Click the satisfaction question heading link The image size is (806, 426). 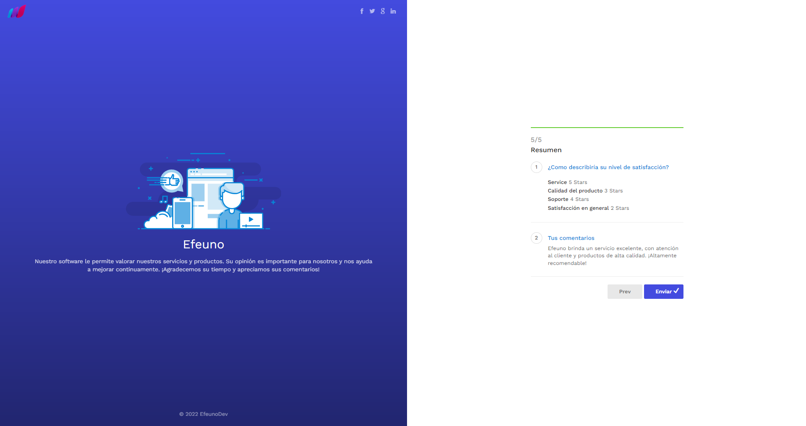point(608,167)
